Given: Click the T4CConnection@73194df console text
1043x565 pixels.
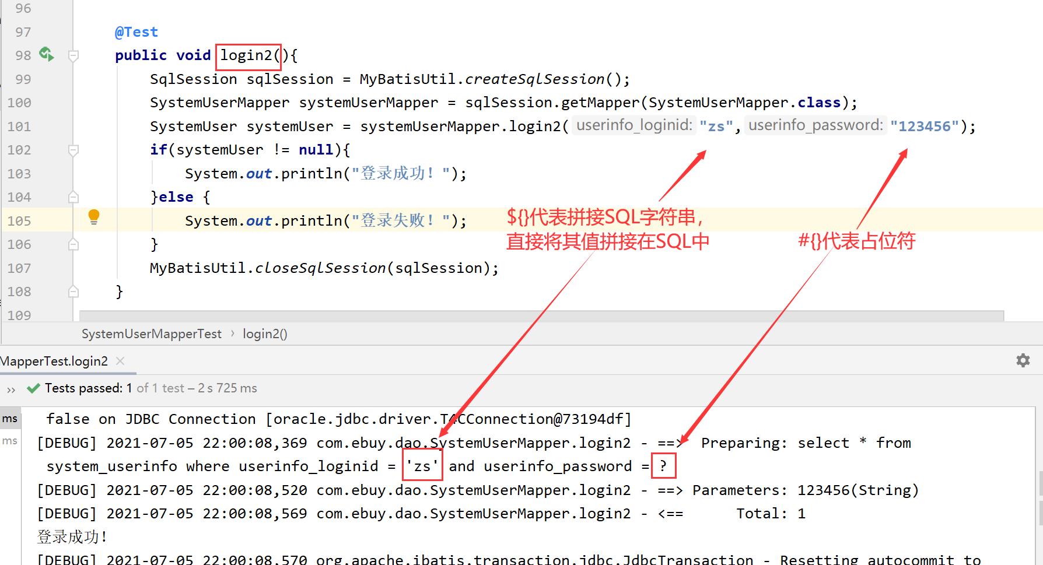Looking at the screenshot, I should (535, 419).
